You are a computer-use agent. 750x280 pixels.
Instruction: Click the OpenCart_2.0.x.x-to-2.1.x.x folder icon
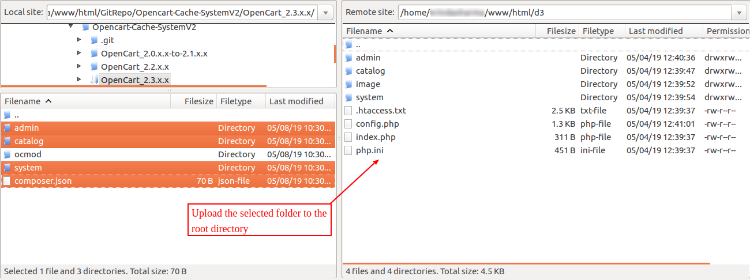coord(94,53)
